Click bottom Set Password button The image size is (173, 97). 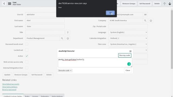point(37,75)
